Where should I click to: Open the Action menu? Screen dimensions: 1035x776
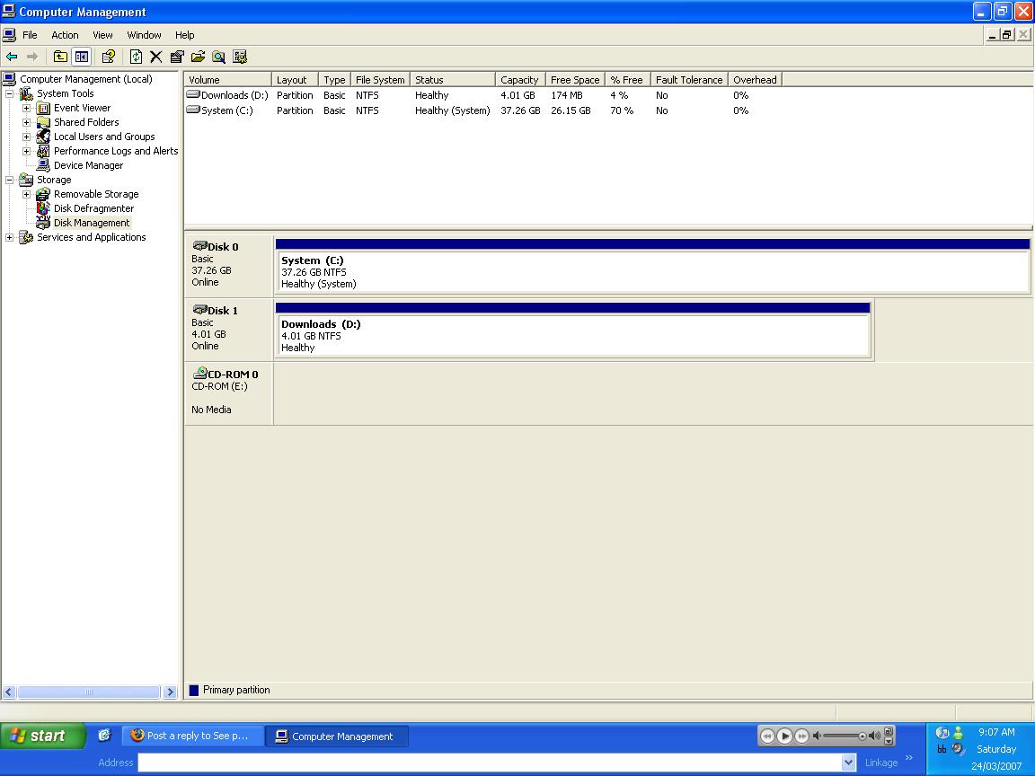tap(65, 35)
